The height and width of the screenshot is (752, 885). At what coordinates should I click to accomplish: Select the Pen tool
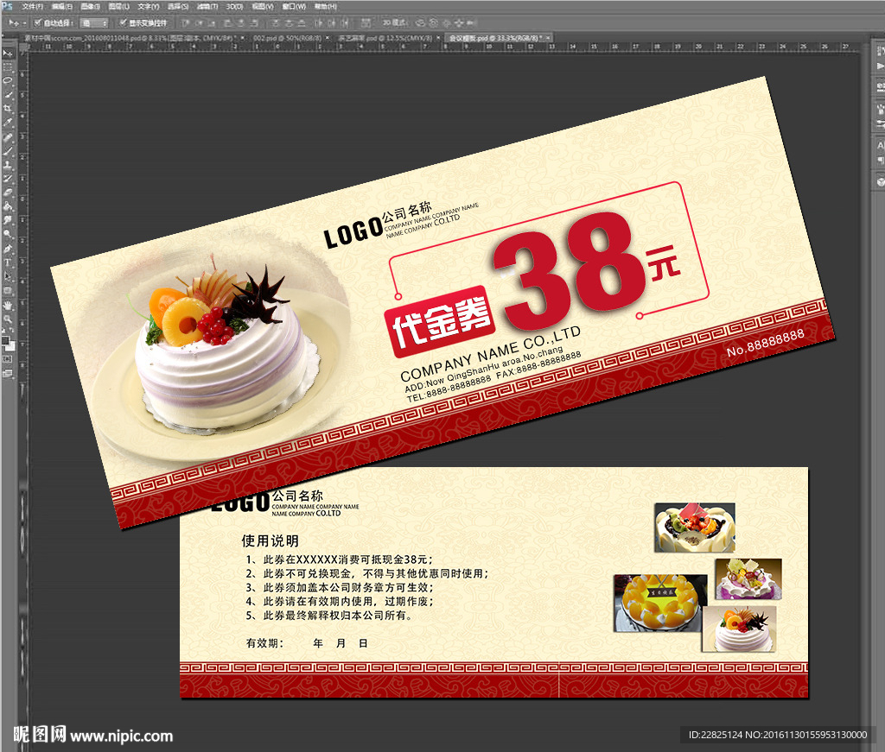click(8, 248)
